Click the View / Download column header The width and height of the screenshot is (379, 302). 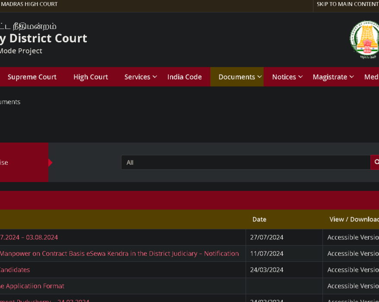[354, 219]
